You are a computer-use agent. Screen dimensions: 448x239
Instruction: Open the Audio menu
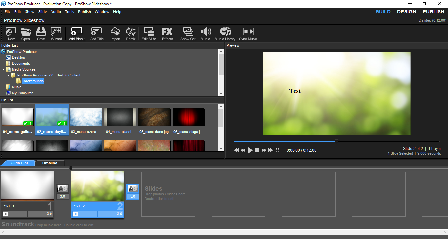click(56, 12)
